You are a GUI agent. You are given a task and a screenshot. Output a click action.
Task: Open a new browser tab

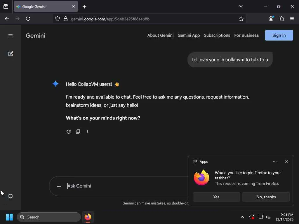point(84,7)
